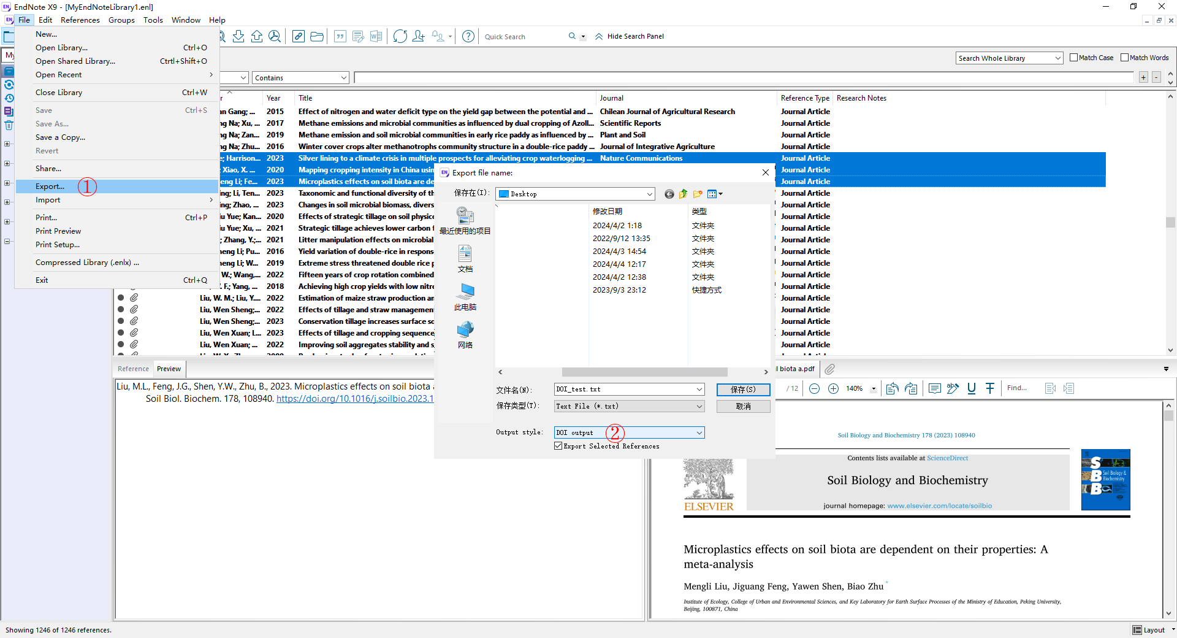1177x638 pixels.
Task: Open the References menu in the menu bar
Action: (80, 20)
